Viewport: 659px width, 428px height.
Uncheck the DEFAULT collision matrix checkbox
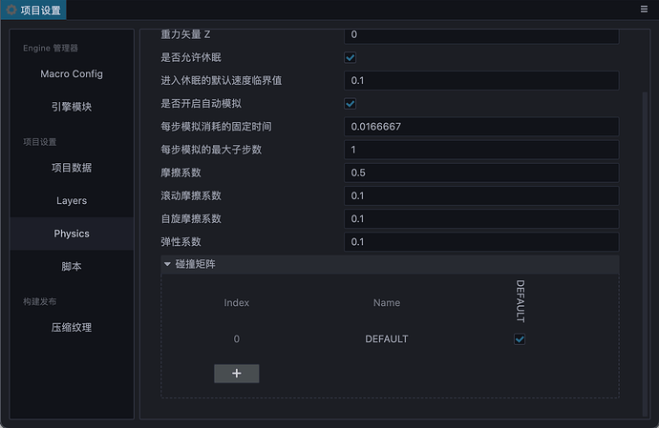point(520,339)
